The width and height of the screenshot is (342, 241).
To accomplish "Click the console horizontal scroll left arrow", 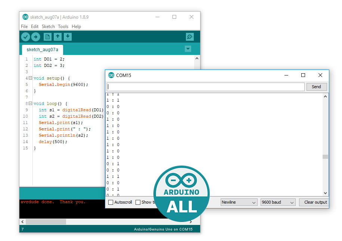I will [22, 222].
